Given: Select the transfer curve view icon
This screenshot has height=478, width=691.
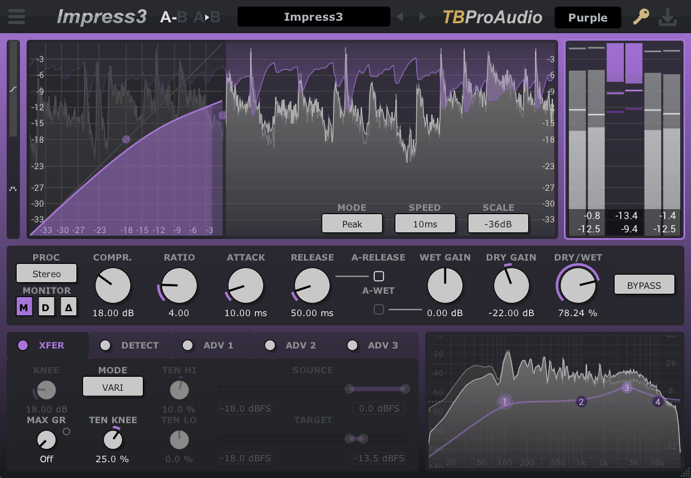Looking at the screenshot, I should (x=13, y=88).
